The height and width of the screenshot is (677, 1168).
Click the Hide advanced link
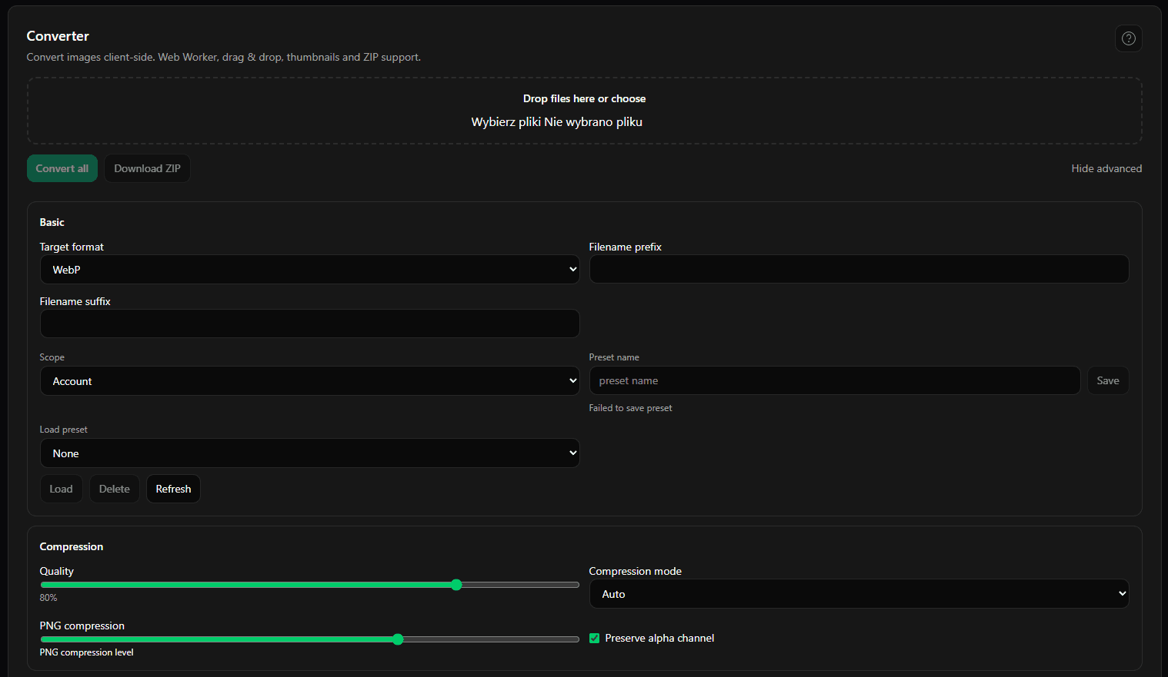tap(1106, 168)
